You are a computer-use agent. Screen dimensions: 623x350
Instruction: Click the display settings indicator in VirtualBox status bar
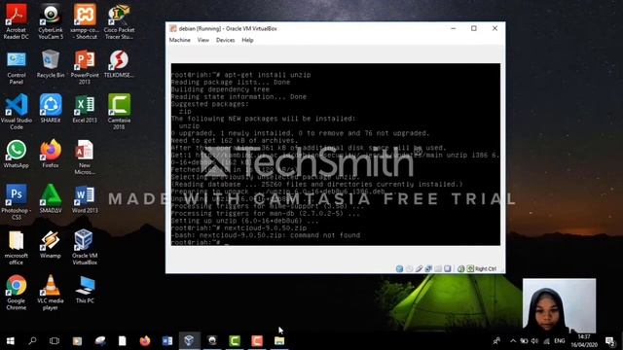point(448,268)
